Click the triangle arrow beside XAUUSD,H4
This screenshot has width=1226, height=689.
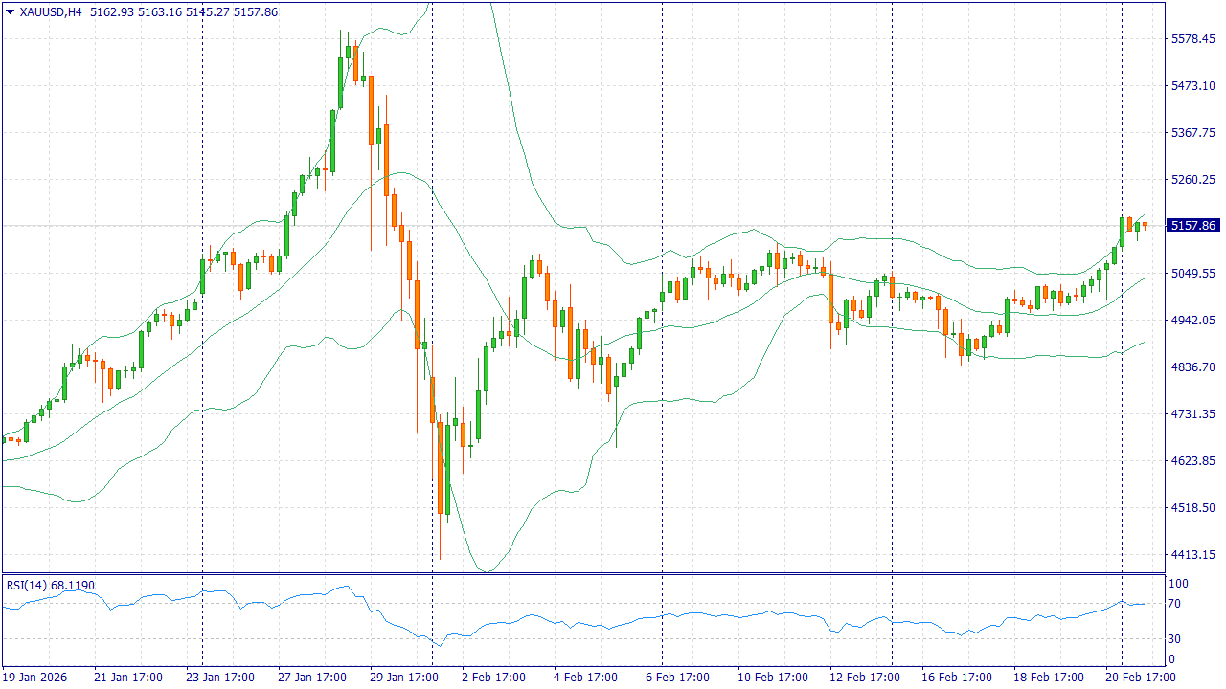click(x=10, y=12)
